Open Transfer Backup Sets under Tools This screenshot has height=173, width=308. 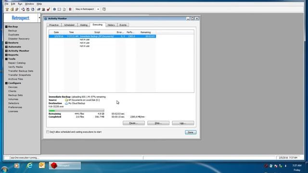[x=21, y=71]
